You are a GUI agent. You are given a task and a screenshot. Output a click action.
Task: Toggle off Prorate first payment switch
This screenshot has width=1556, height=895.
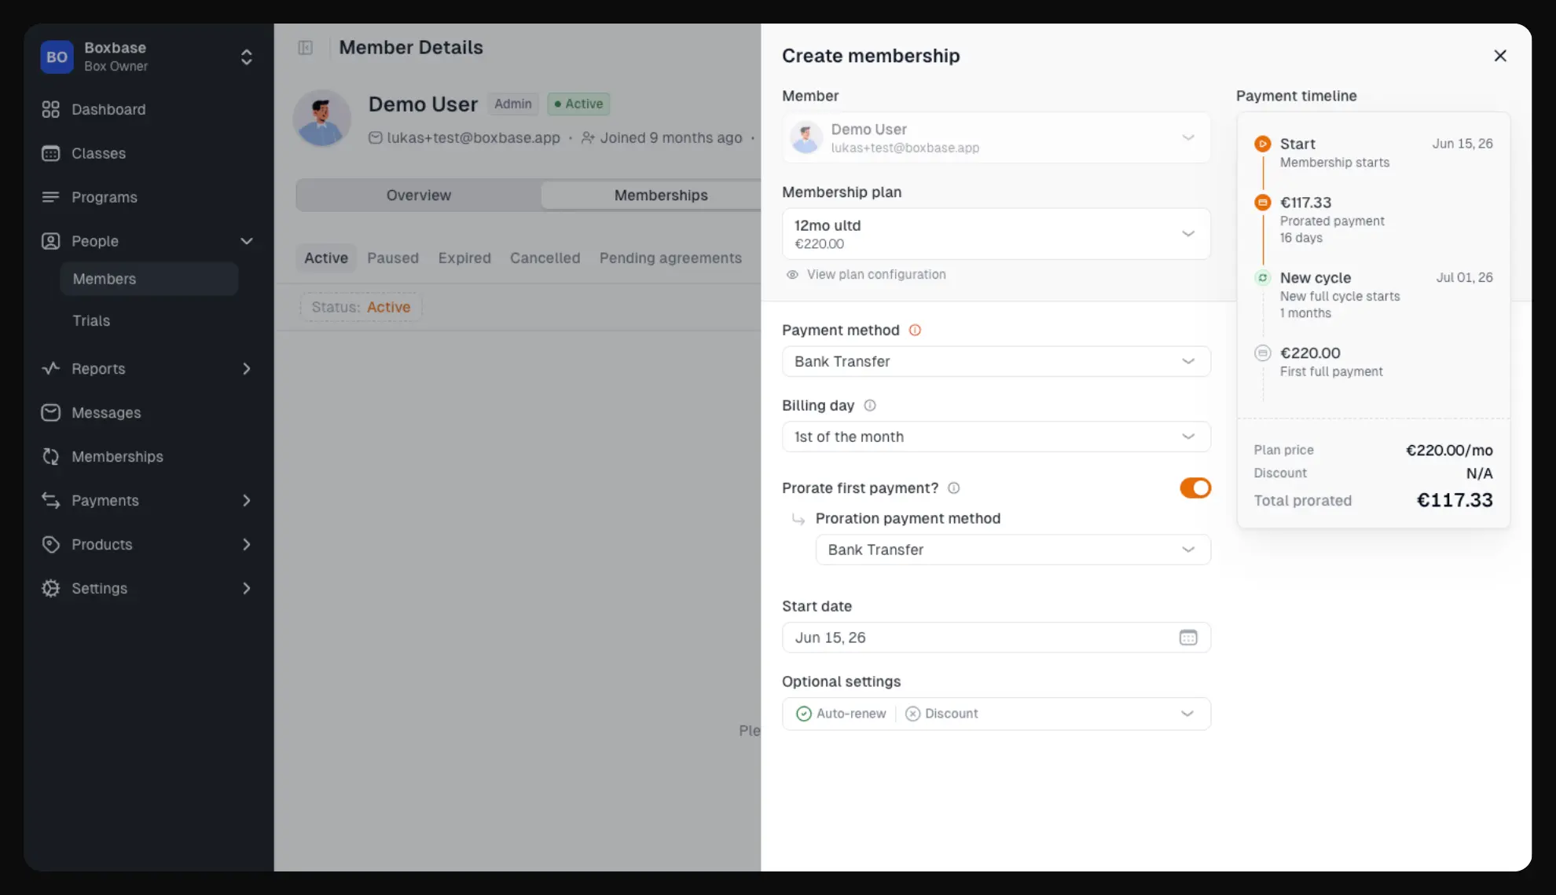coord(1195,488)
